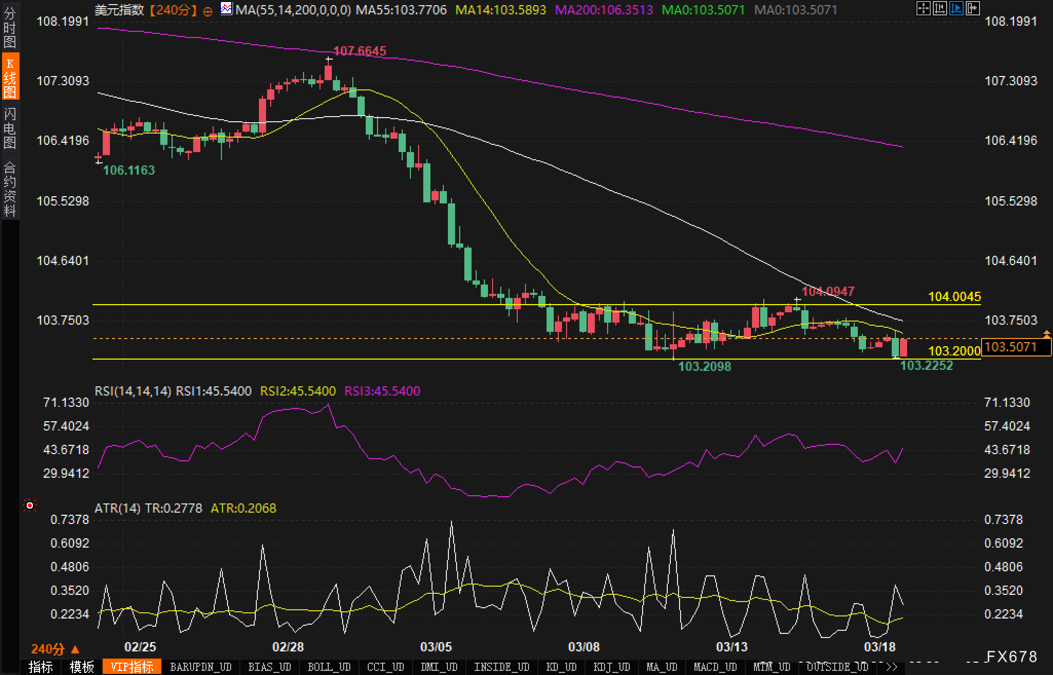This screenshot has width=1053, height=675.
Task: Click the scroll-to-chart-start icon
Action: [939, 8]
